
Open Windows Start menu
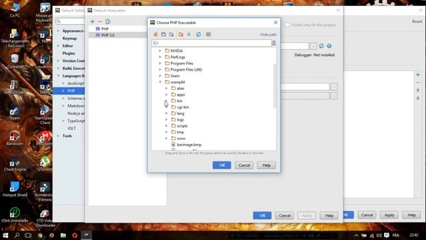point(5,235)
